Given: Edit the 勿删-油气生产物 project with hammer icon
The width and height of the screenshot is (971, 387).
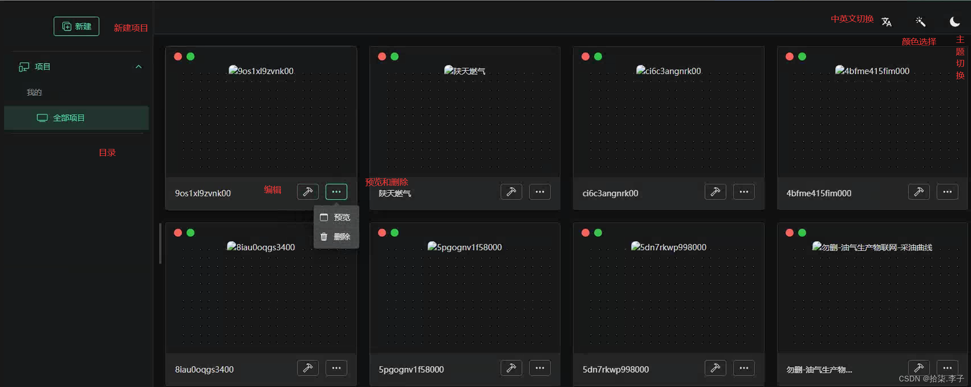Looking at the screenshot, I should point(919,368).
